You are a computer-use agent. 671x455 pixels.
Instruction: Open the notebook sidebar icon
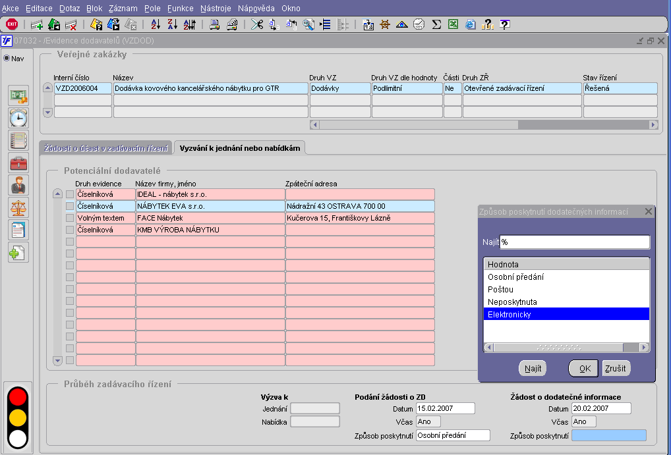pos(18,140)
